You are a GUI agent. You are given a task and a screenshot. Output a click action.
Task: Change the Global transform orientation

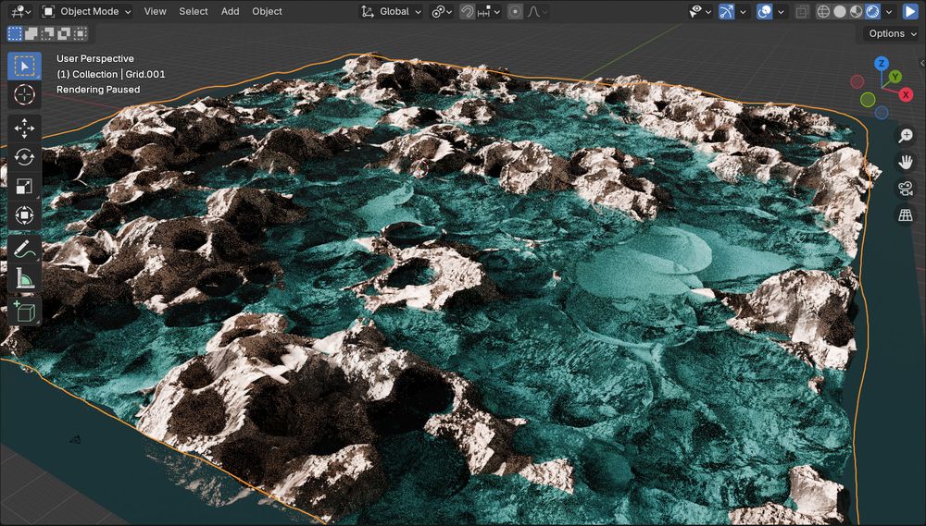[x=391, y=11]
